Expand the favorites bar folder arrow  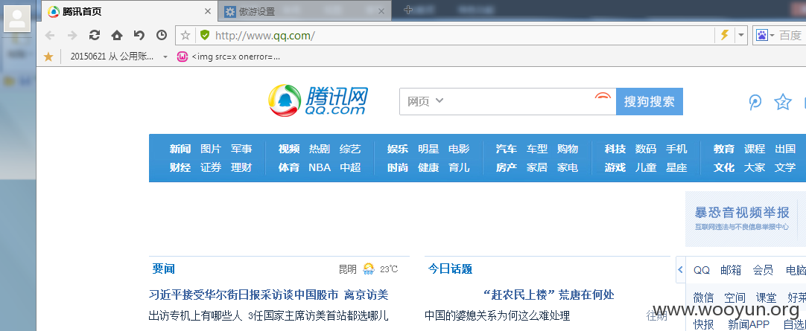(165, 57)
